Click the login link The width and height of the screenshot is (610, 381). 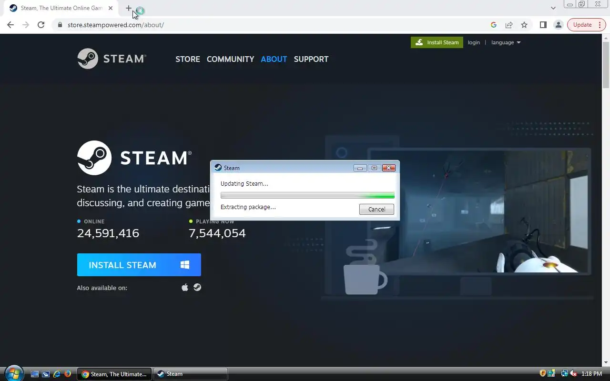pyautogui.click(x=474, y=42)
